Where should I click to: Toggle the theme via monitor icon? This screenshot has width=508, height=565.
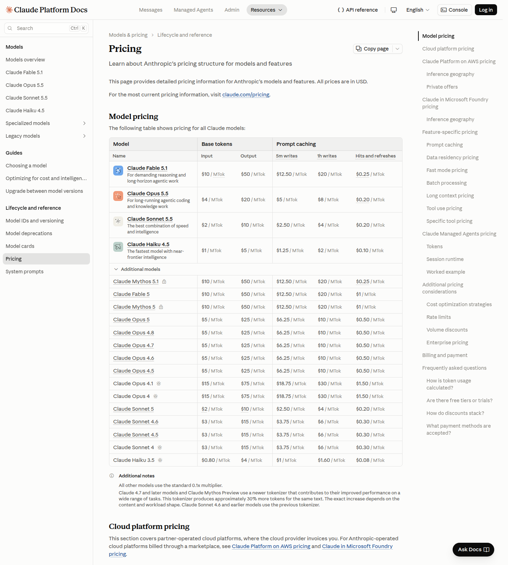(x=394, y=10)
